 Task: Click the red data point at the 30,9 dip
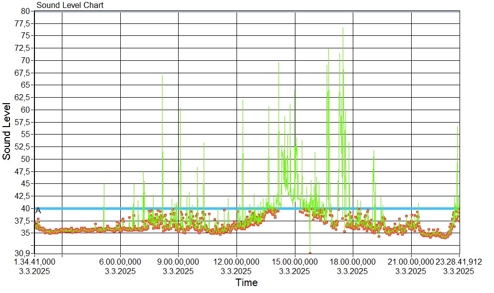pos(310,253)
